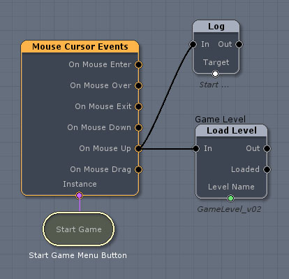Select the Mouse Cursor Events node header

tap(80, 46)
